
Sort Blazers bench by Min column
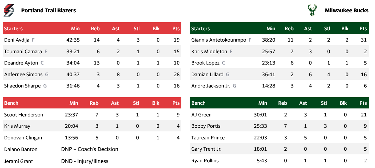(x=74, y=103)
